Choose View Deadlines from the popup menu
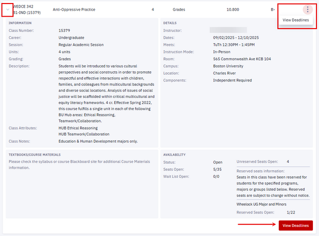 coord(295,20)
